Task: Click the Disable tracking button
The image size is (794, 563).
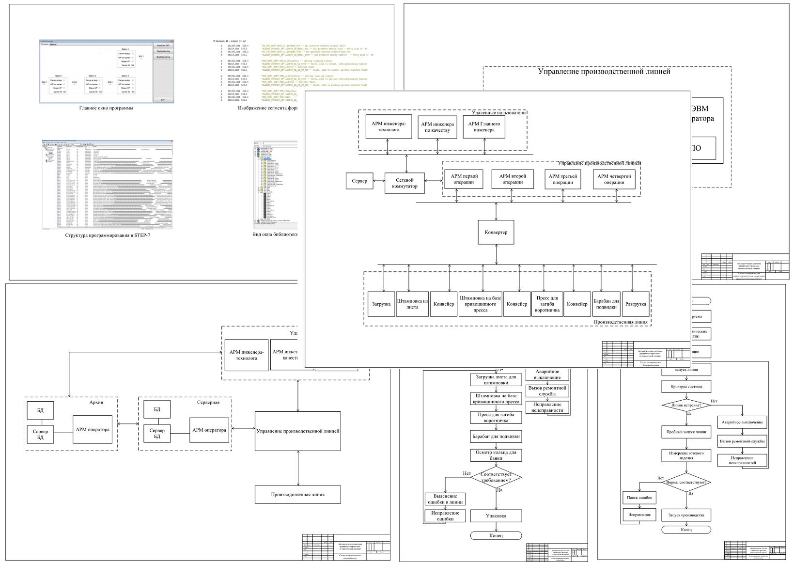Action: point(163,57)
